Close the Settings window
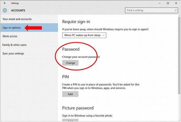Screen dimensions: 181x122 176,3
